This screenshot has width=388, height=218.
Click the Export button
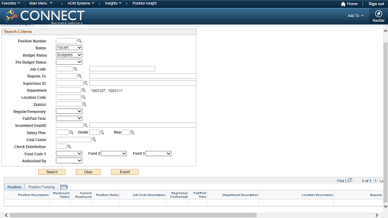tap(125, 172)
